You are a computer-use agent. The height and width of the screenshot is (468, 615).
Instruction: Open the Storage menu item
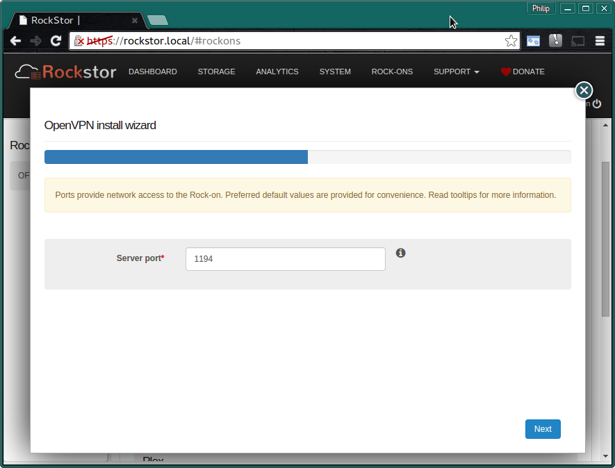click(x=217, y=72)
